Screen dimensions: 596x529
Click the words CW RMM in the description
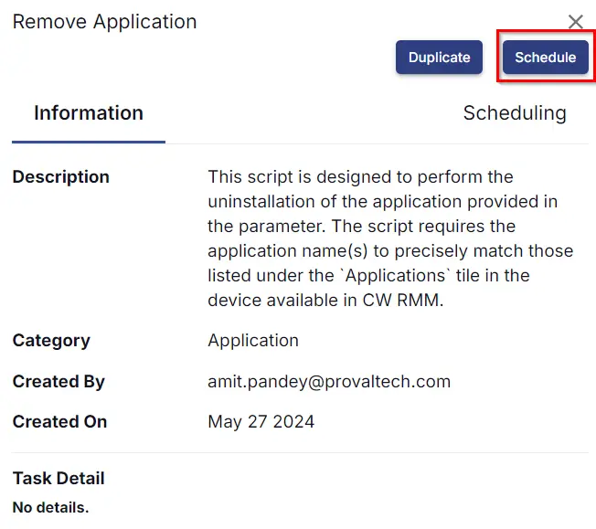pyautogui.click(x=403, y=301)
